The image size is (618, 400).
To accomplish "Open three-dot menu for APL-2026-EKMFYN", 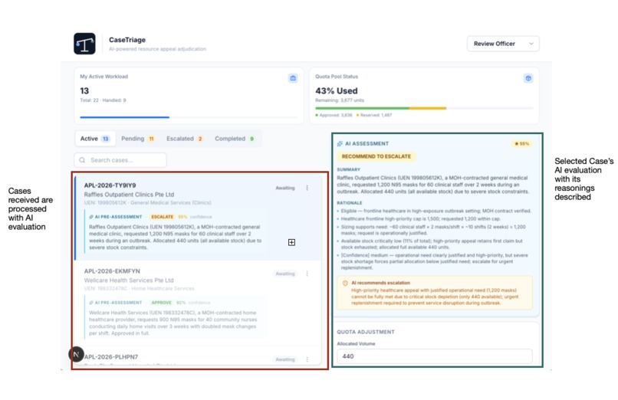I will pyautogui.click(x=307, y=274).
